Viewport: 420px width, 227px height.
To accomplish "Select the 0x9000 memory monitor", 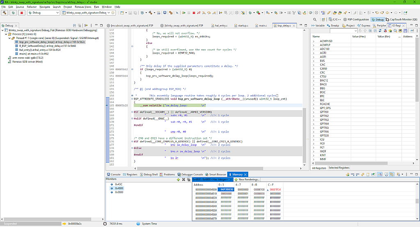I will tap(118, 192).
